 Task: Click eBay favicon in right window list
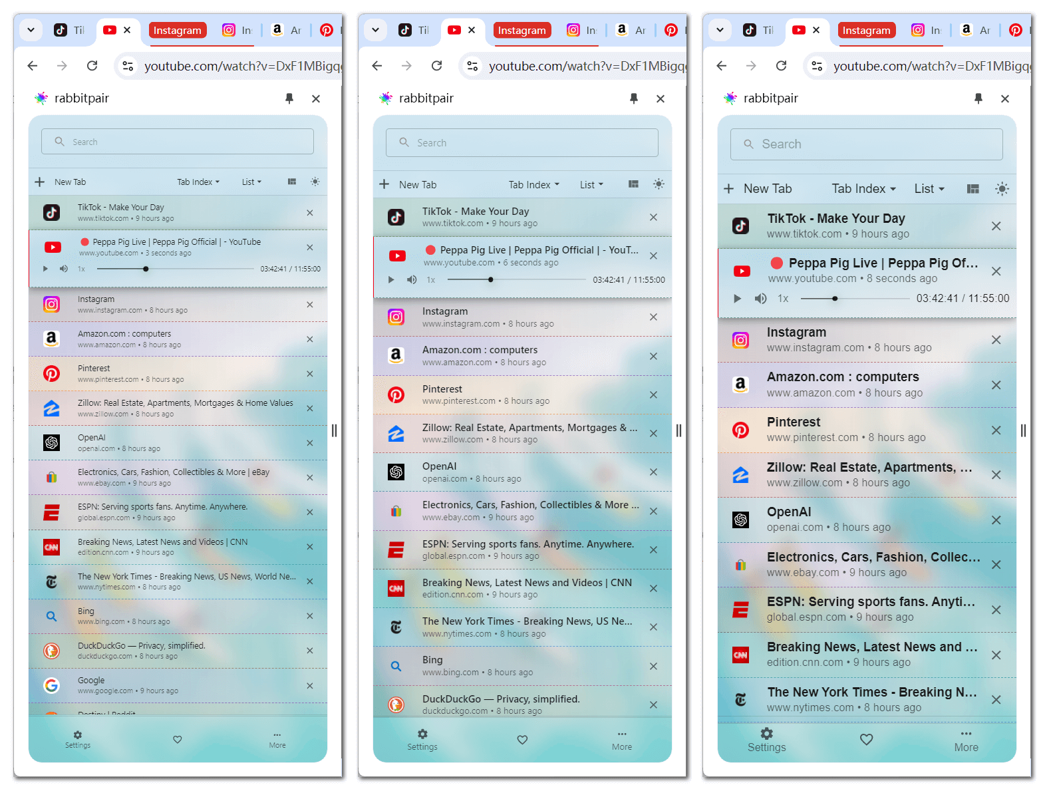pyautogui.click(x=740, y=565)
